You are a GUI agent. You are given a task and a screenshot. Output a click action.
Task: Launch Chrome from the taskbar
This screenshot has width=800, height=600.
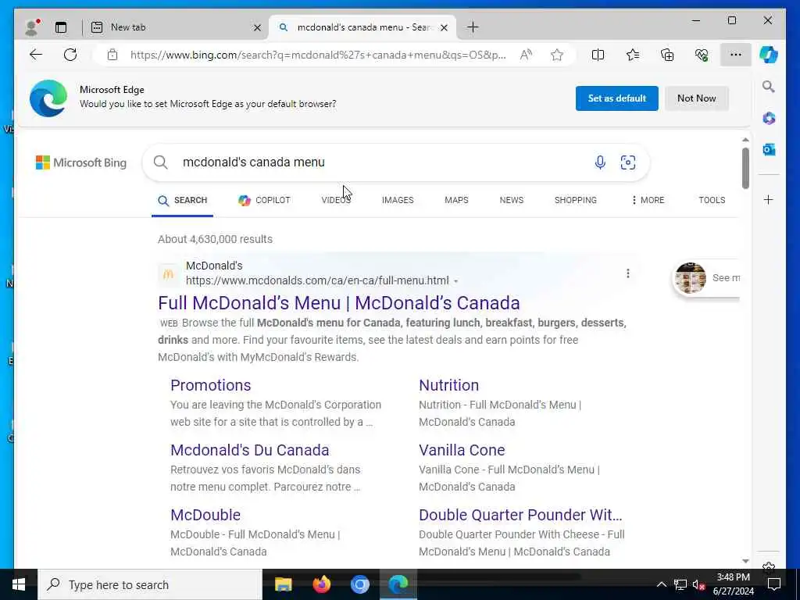(x=359, y=584)
